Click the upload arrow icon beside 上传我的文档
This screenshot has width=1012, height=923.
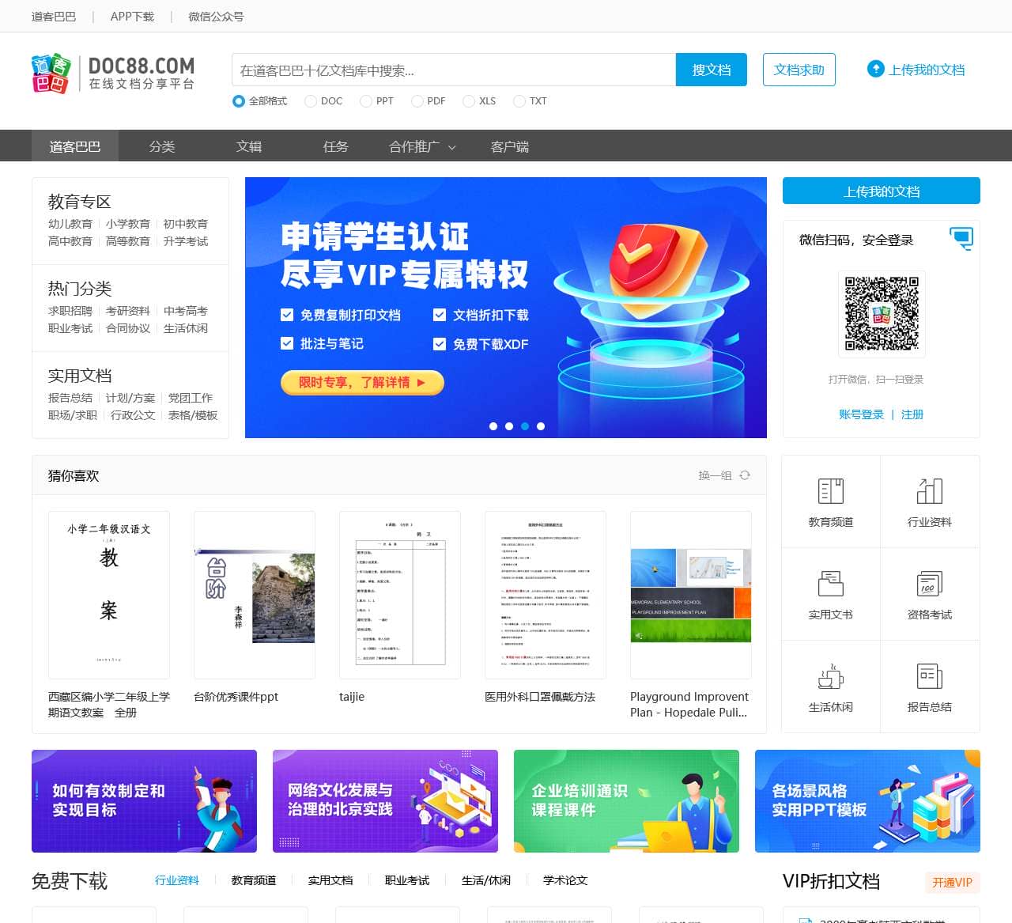click(x=875, y=69)
